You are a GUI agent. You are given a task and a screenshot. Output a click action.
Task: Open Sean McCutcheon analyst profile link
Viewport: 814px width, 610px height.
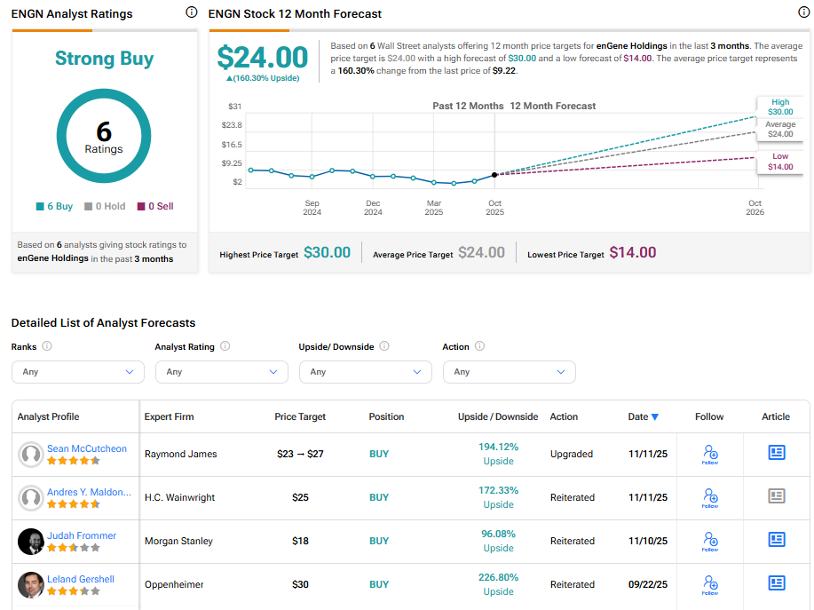[x=87, y=448]
